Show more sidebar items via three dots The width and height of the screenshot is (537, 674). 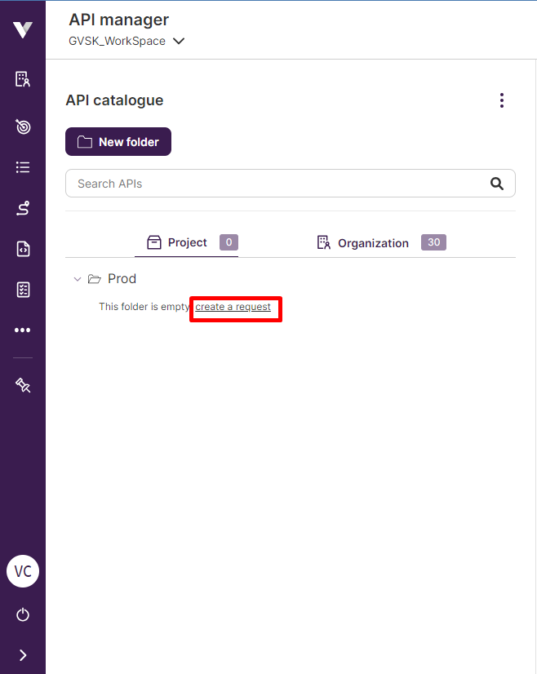pos(23,330)
